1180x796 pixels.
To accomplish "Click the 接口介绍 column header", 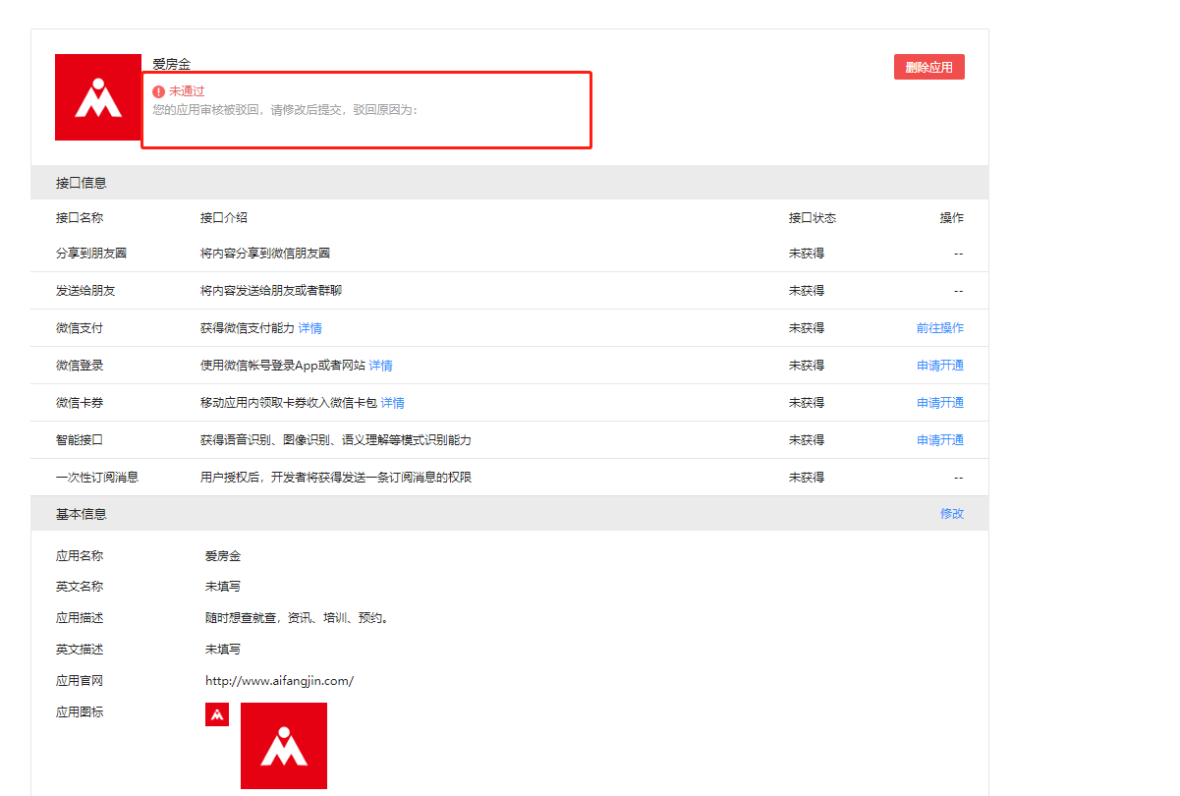I will [224, 218].
